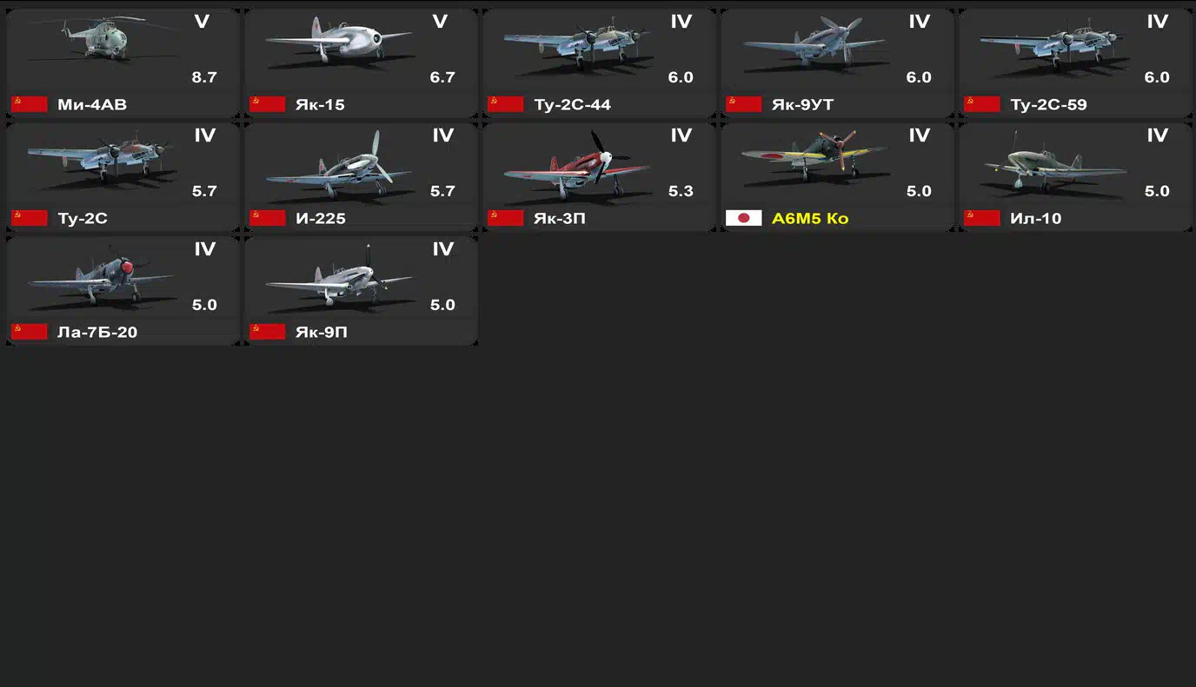1196x687 pixels.
Task: Click the Soviet flag beside Як-9П
Action: click(268, 332)
